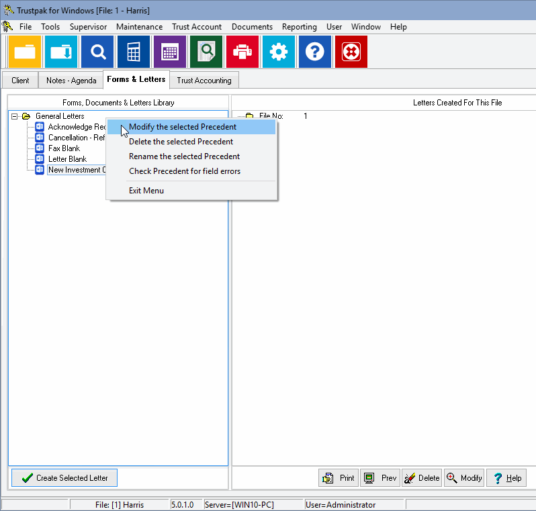Click the red printer toolbar icon
536x511 pixels.
click(x=242, y=52)
